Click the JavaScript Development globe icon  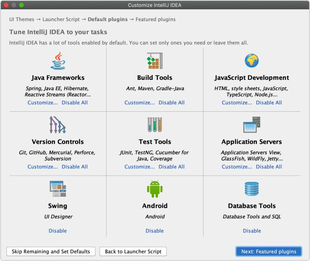(x=252, y=61)
